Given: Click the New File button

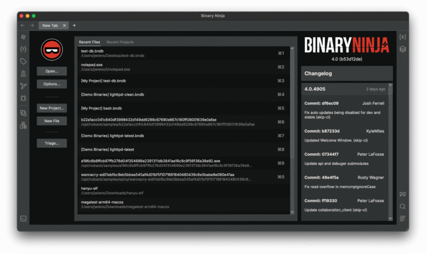Looking at the screenshot, I should (52, 121).
